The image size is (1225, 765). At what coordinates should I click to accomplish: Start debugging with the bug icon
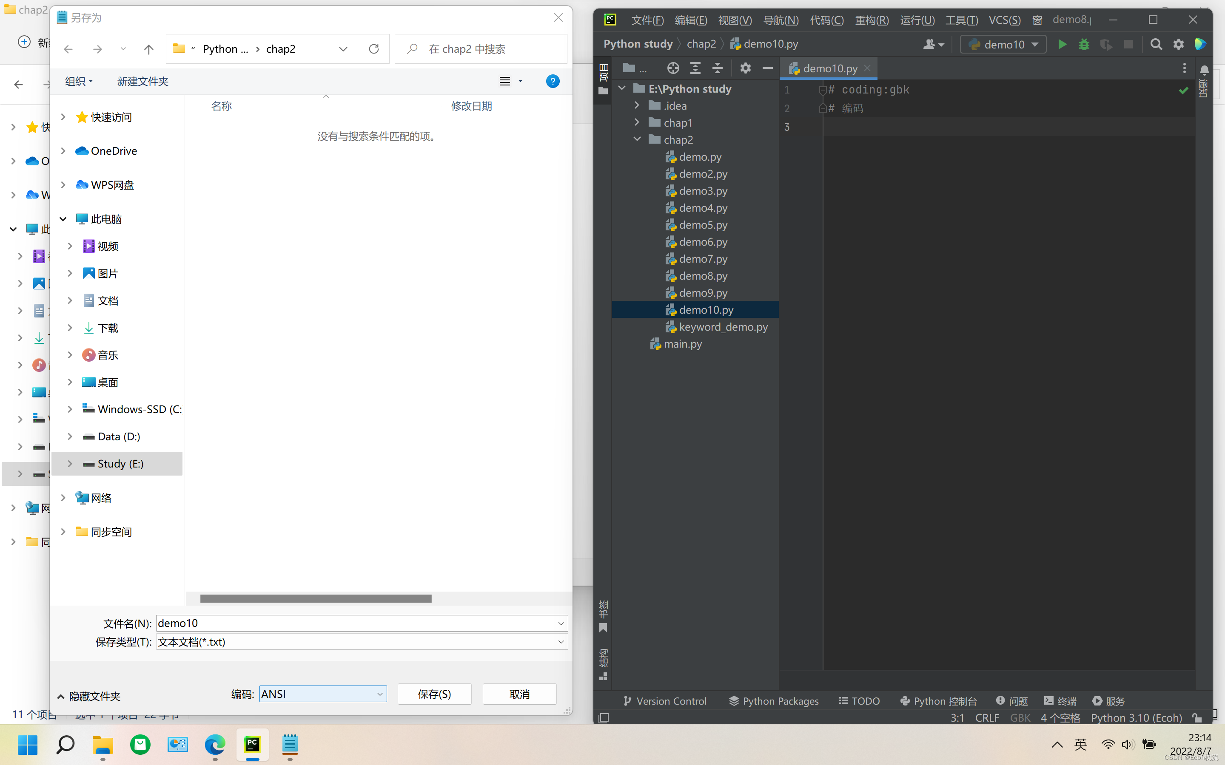1084,45
